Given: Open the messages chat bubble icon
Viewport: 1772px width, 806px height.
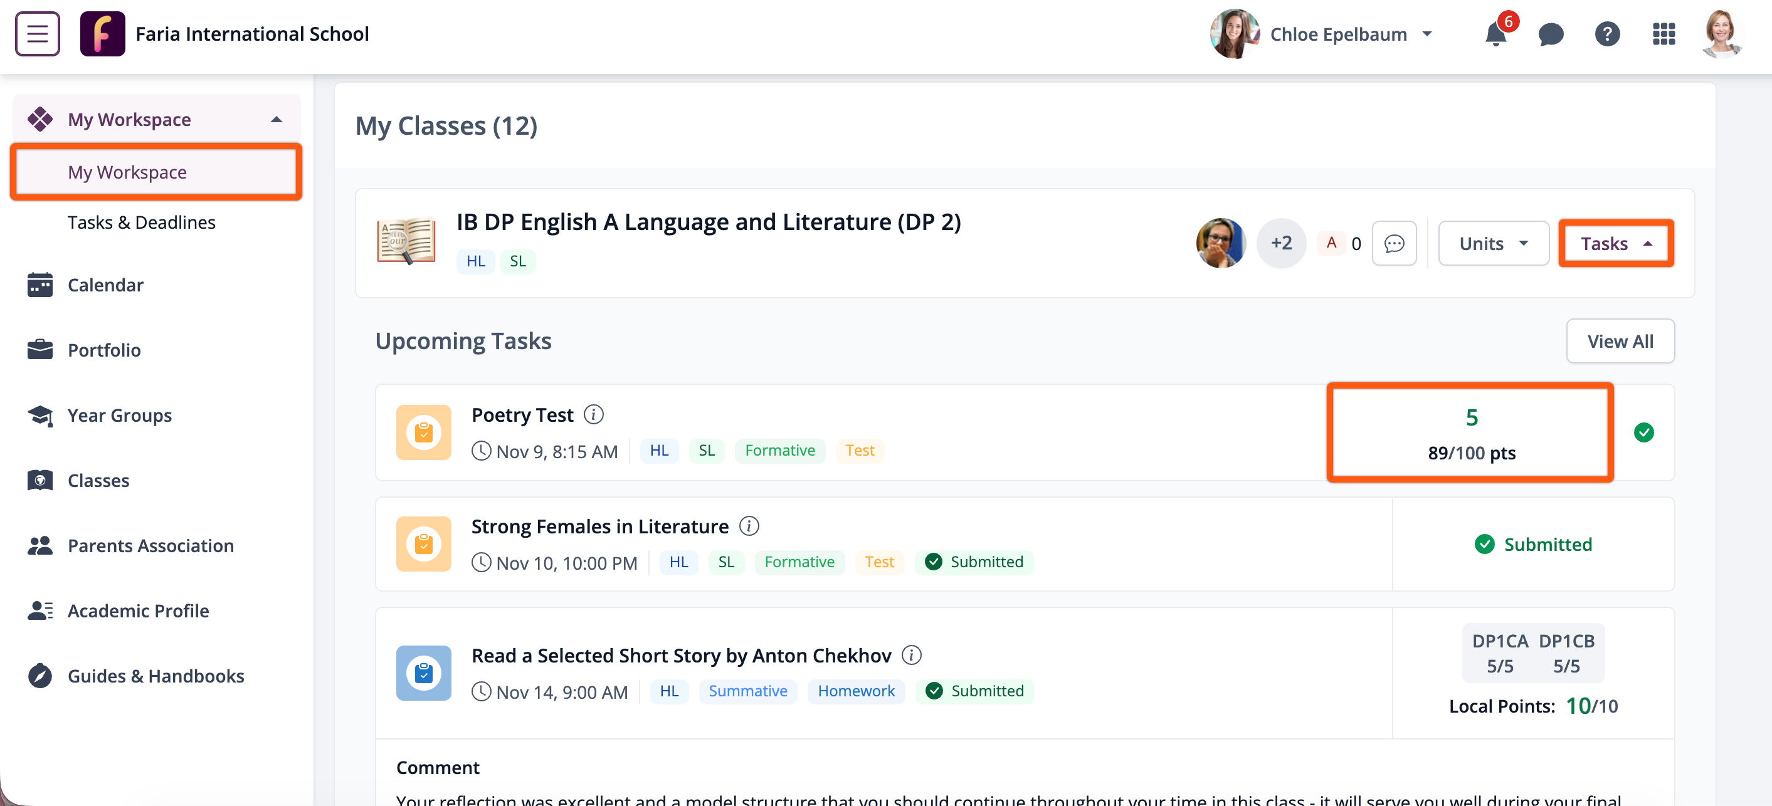Looking at the screenshot, I should tap(1551, 34).
